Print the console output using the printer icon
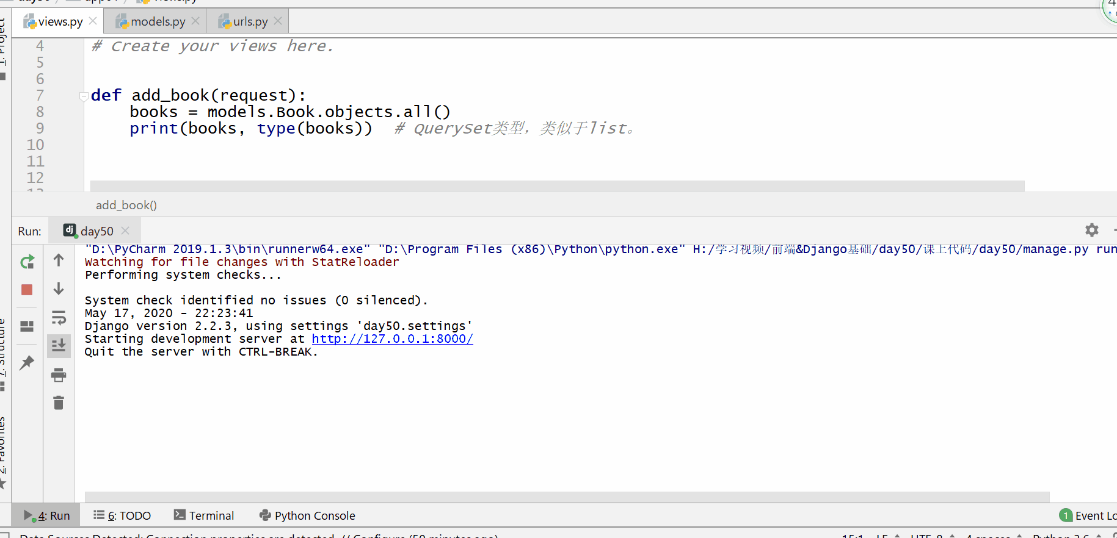This screenshot has height=538, width=1117. pyautogui.click(x=59, y=375)
